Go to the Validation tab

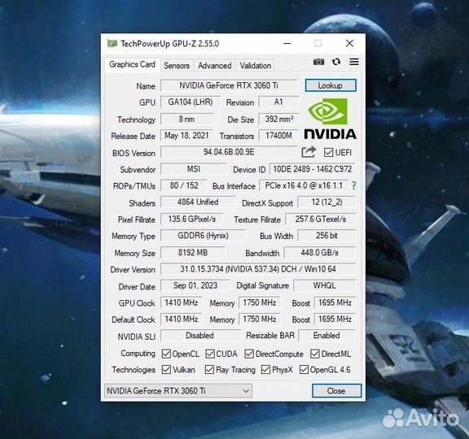tap(256, 65)
